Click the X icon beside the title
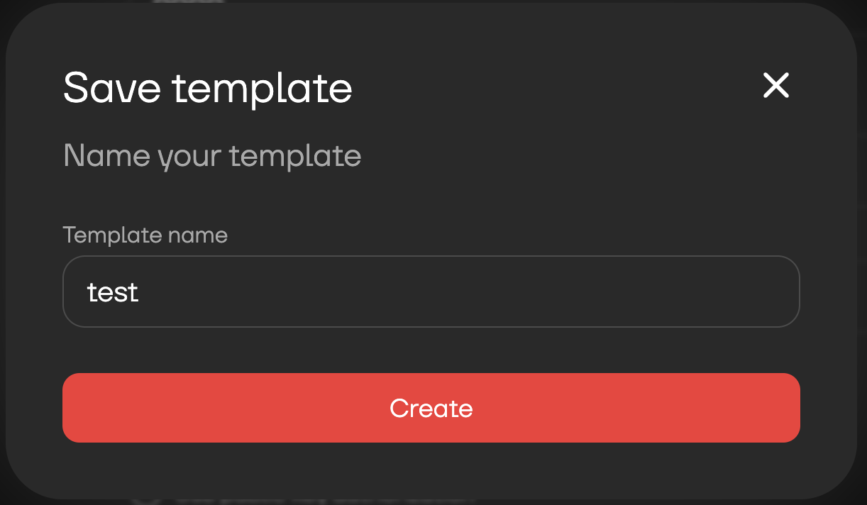 [775, 86]
